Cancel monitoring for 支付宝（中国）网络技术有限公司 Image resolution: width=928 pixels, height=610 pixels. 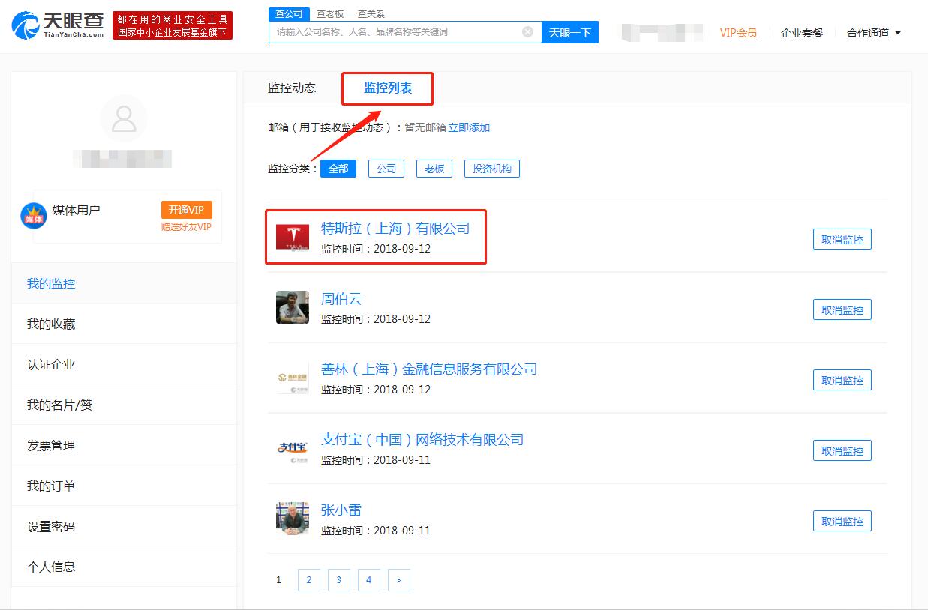point(842,451)
